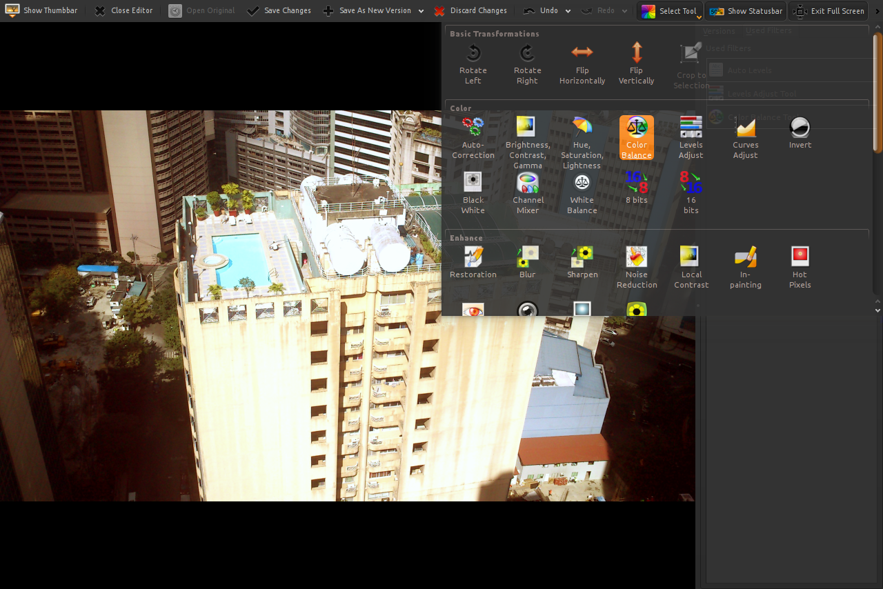Open the Local Contrast tool
This screenshot has height=589, width=883.
(691, 268)
